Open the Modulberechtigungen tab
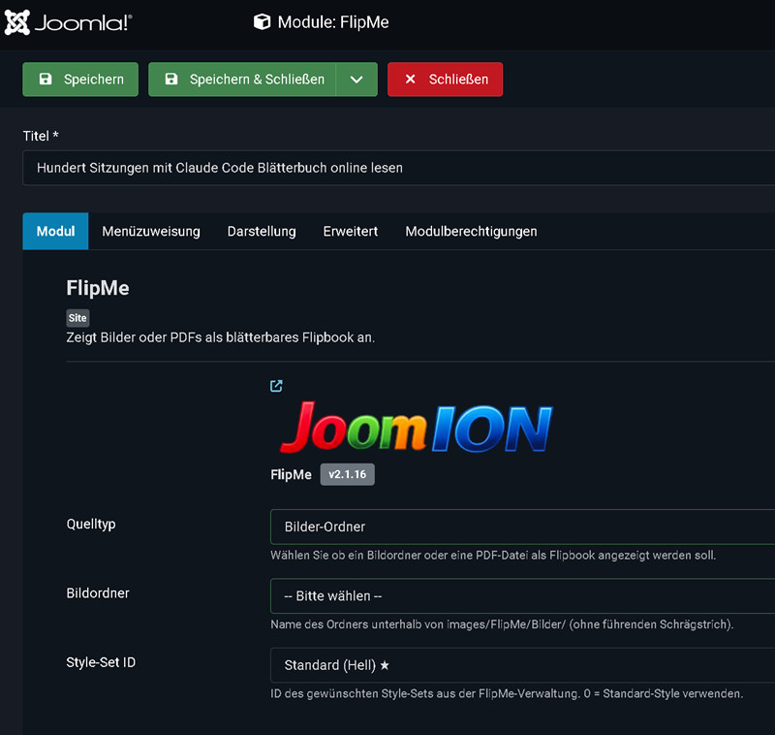 coord(471,231)
